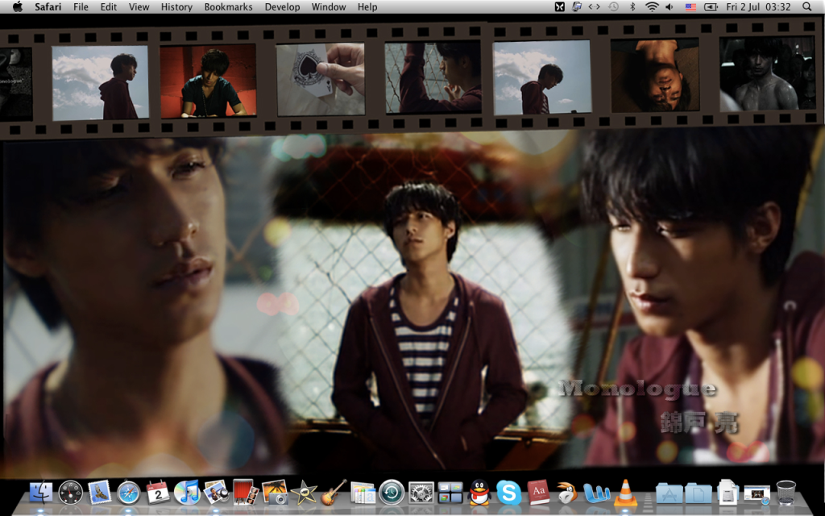Launch iTunes from the dock
This screenshot has width=825, height=516.
click(x=186, y=492)
